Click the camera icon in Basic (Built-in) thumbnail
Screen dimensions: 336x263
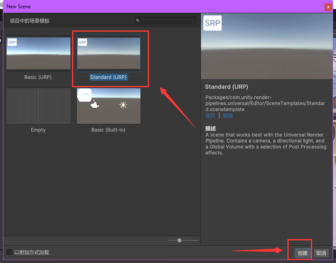click(x=95, y=105)
